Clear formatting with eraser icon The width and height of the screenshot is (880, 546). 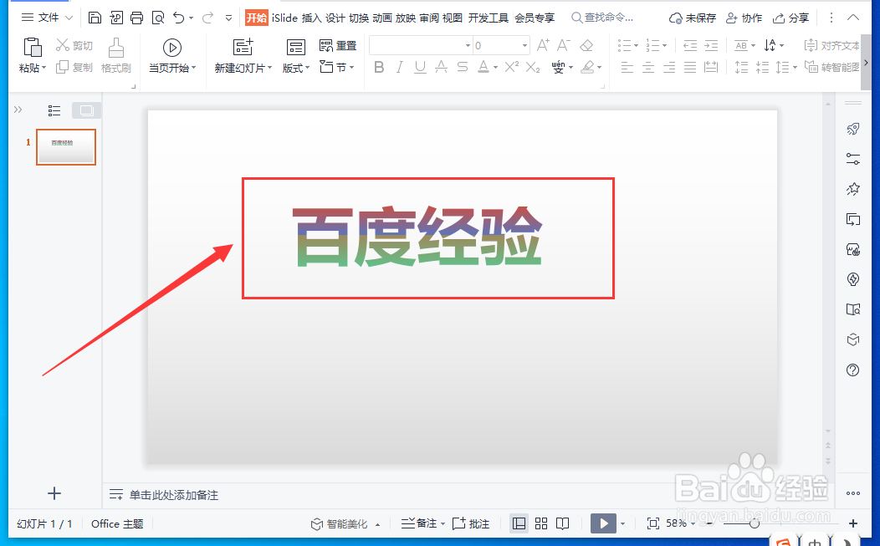[x=586, y=45]
